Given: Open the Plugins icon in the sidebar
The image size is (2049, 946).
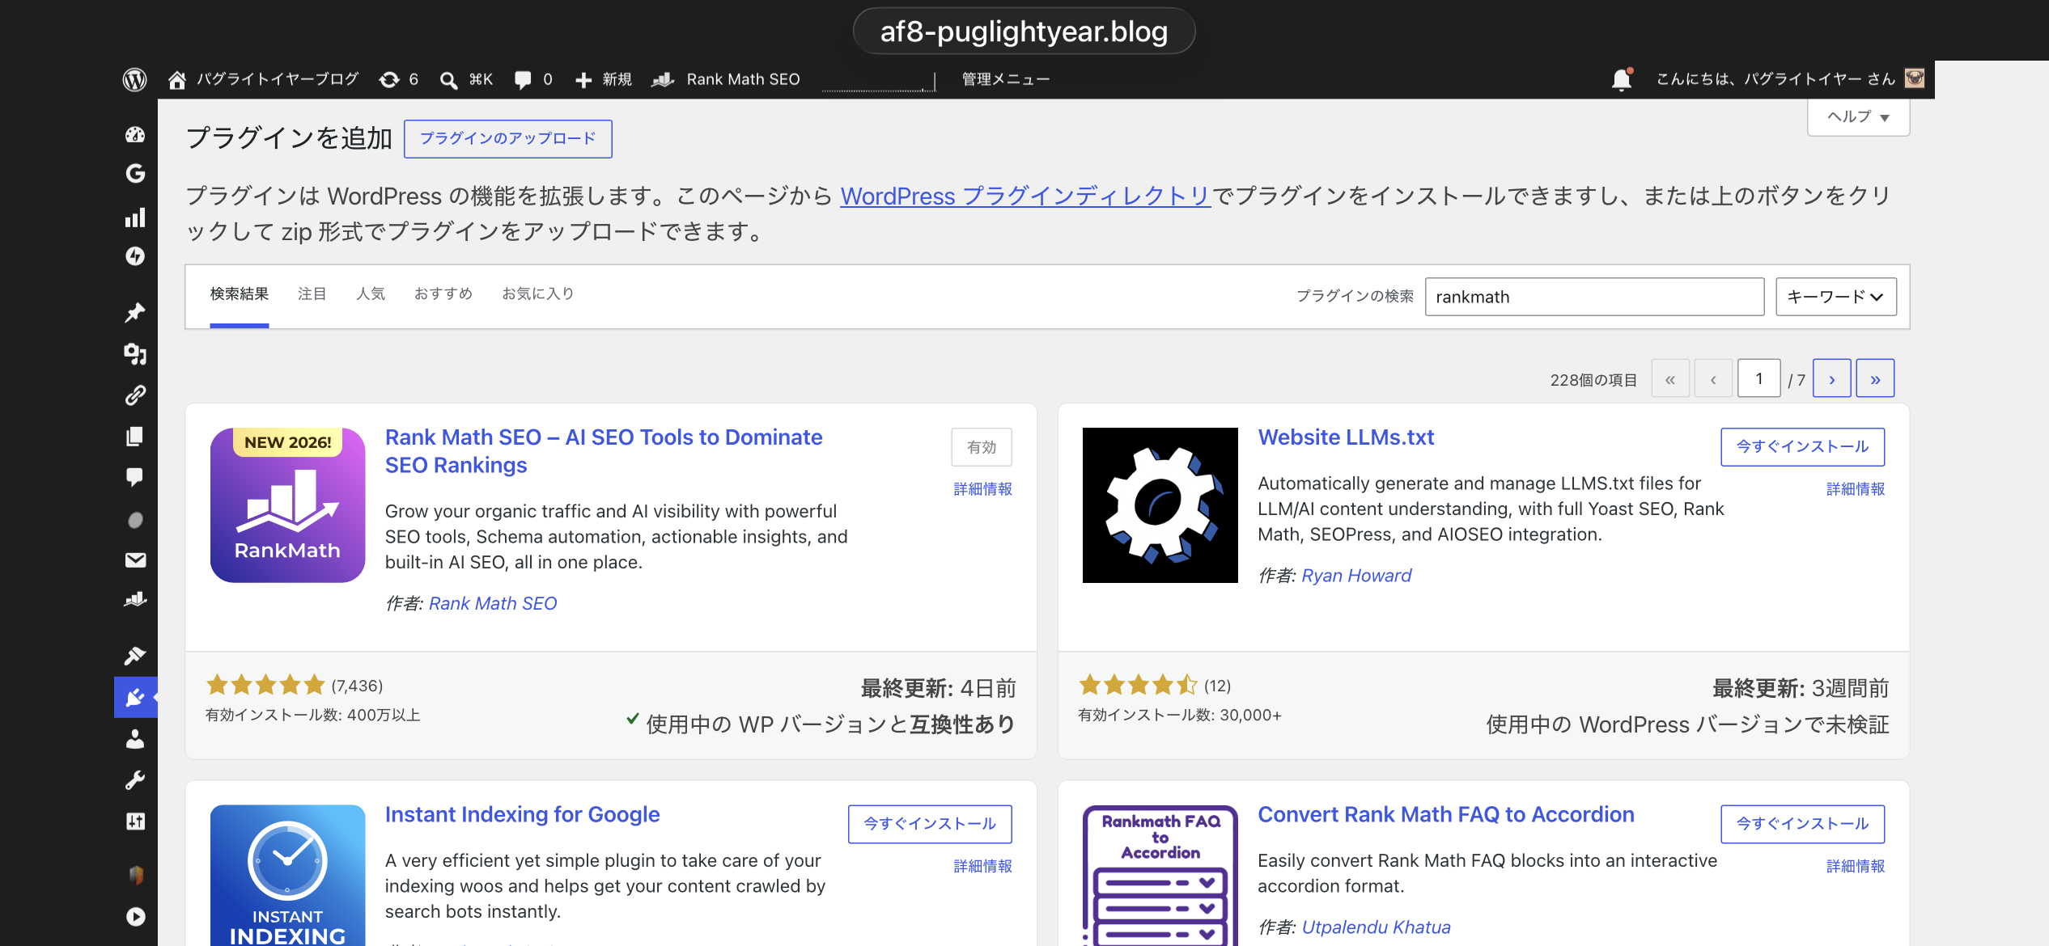Looking at the screenshot, I should tap(135, 697).
